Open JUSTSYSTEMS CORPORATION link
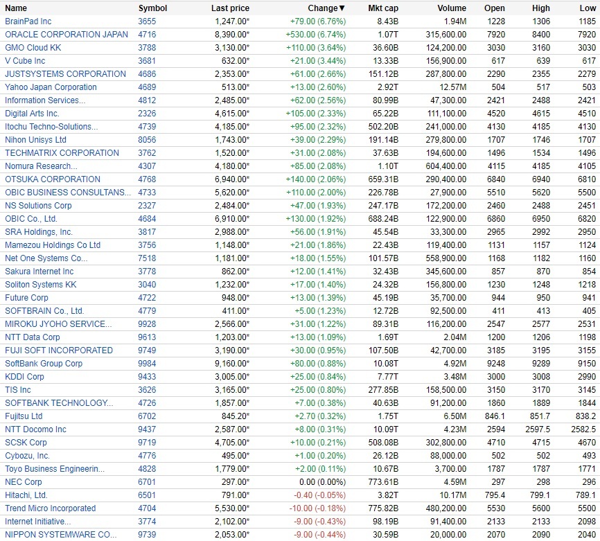600x541 pixels. [x=65, y=74]
